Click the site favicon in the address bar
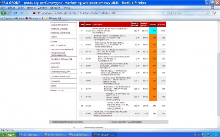Image resolution: width=220 pixels, height=137 pixels. coord(34,13)
